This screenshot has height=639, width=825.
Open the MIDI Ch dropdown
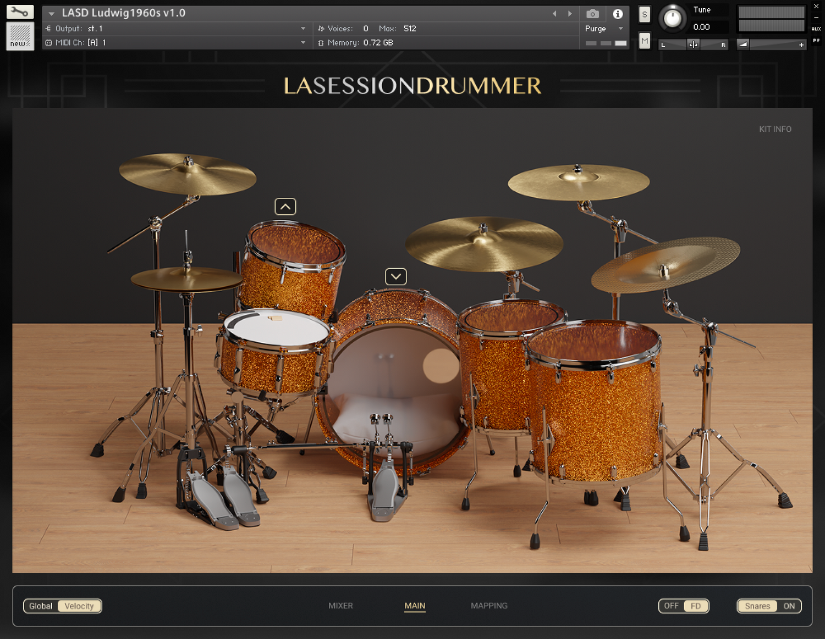[x=303, y=42]
